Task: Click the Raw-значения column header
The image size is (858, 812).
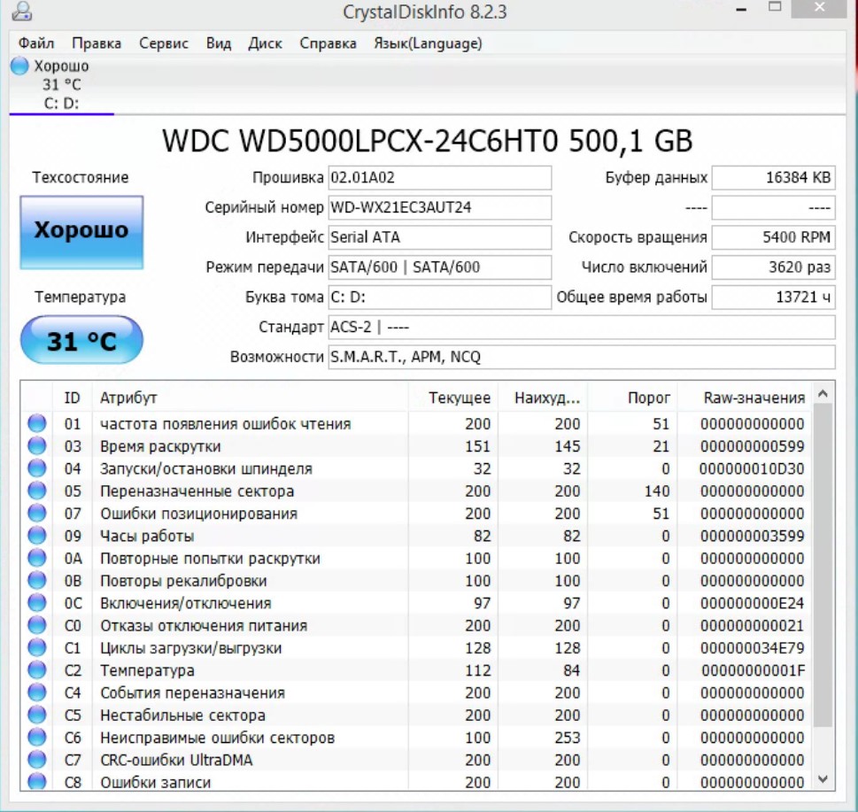Action: (x=754, y=398)
